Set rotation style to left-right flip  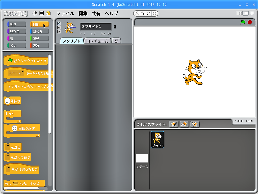point(59,27)
